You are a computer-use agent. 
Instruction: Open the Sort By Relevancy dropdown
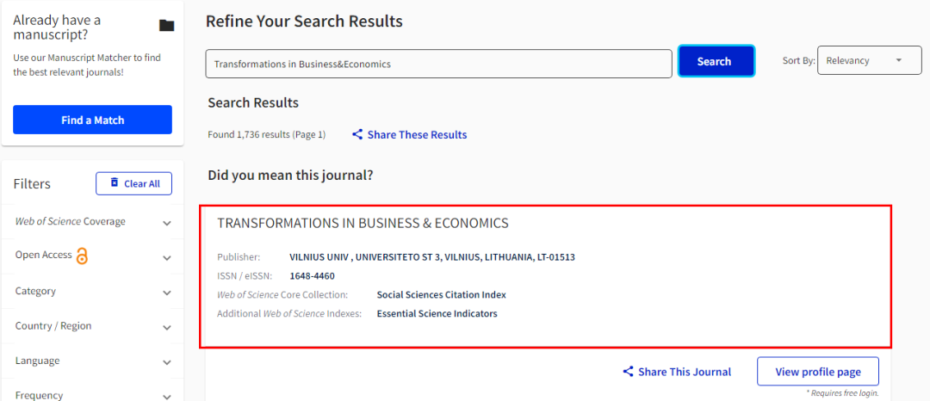click(870, 60)
